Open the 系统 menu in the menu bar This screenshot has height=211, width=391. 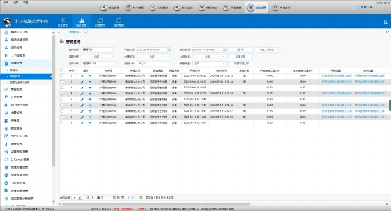pyautogui.click(x=6, y=2)
